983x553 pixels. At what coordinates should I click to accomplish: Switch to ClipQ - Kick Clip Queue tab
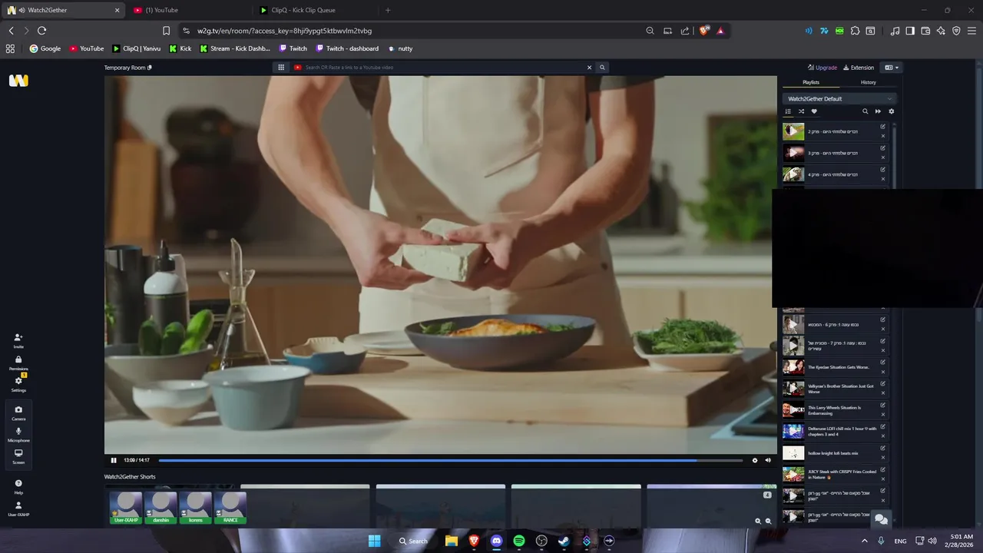(x=315, y=10)
